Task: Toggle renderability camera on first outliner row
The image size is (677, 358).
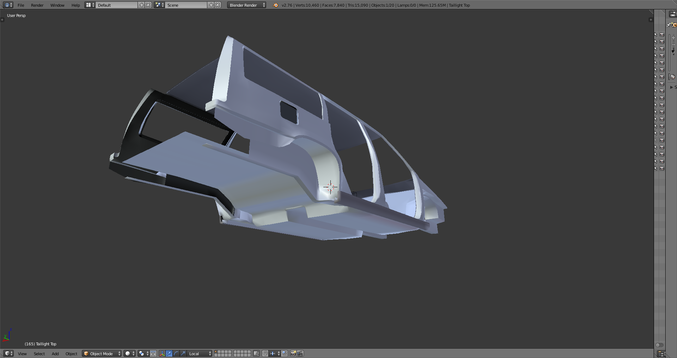Action: [x=662, y=34]
